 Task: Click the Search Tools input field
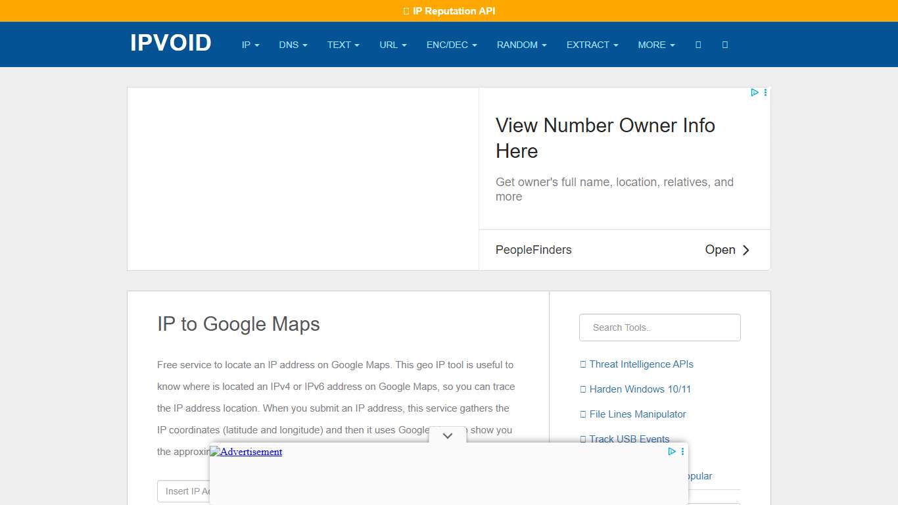(659, 327)
